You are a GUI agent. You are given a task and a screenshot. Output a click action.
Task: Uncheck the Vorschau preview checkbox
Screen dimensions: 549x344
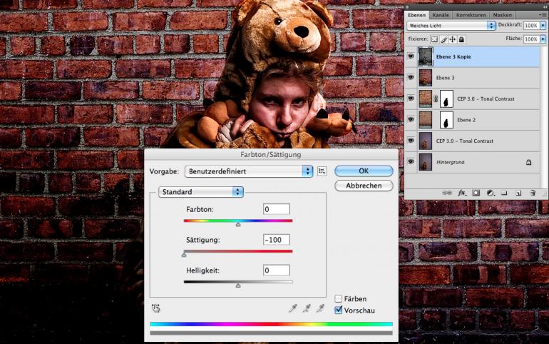(x=339, y=310)
